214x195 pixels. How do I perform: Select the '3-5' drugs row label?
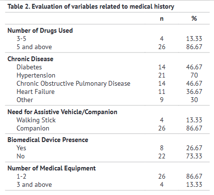click(22, 39)
